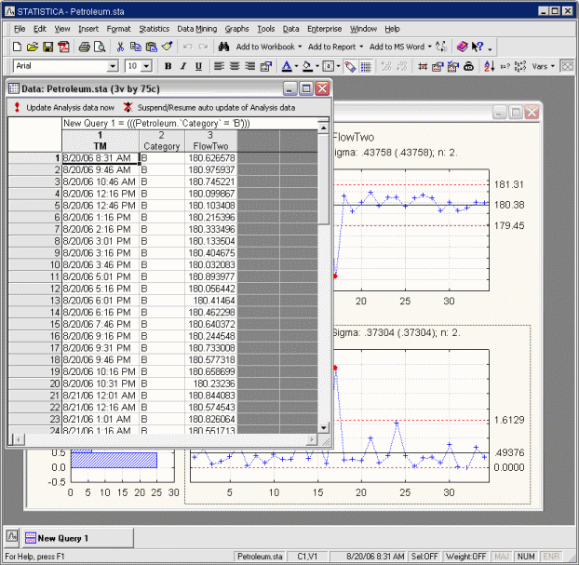Click the Align center icon
Screen dimensions: 579x565
(x=234, y=66)
